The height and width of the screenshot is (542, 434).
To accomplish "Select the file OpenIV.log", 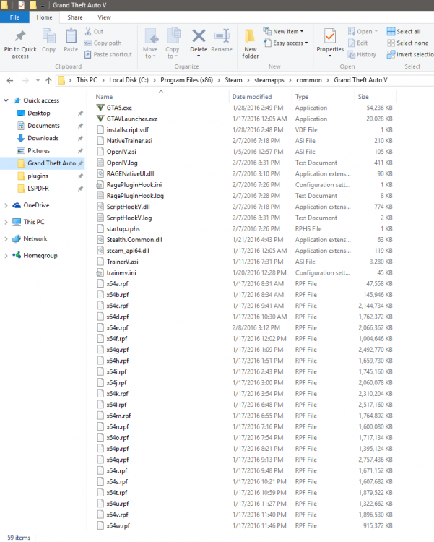I will coord(122,163).
